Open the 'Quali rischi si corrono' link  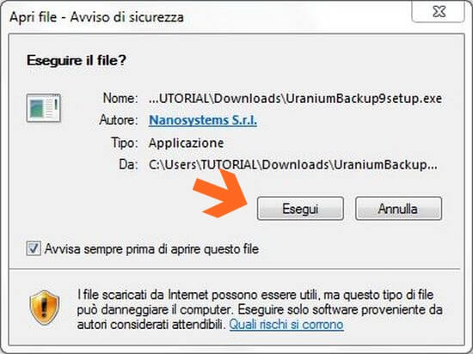pos(286,325)
